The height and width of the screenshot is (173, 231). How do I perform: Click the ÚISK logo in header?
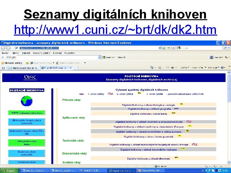(30, 78)
